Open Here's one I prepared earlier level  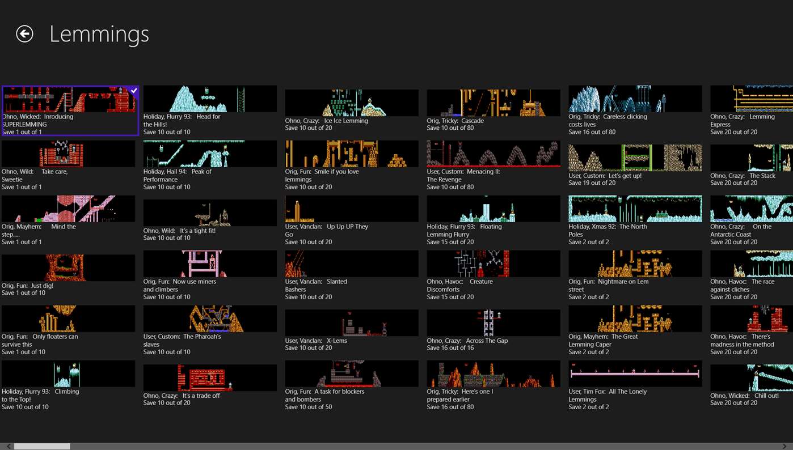[493, 385]
